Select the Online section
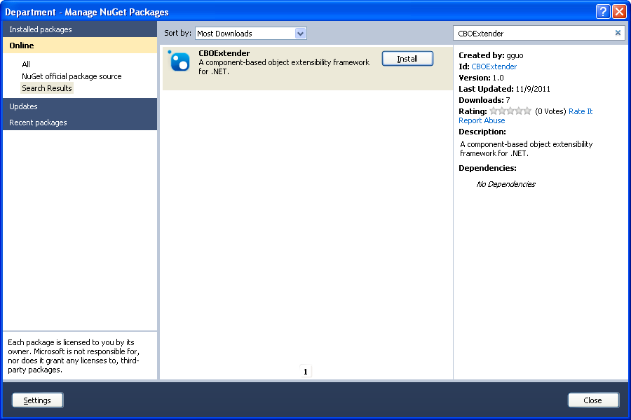This screenshot has width=631, height=420. coord(80,45)
